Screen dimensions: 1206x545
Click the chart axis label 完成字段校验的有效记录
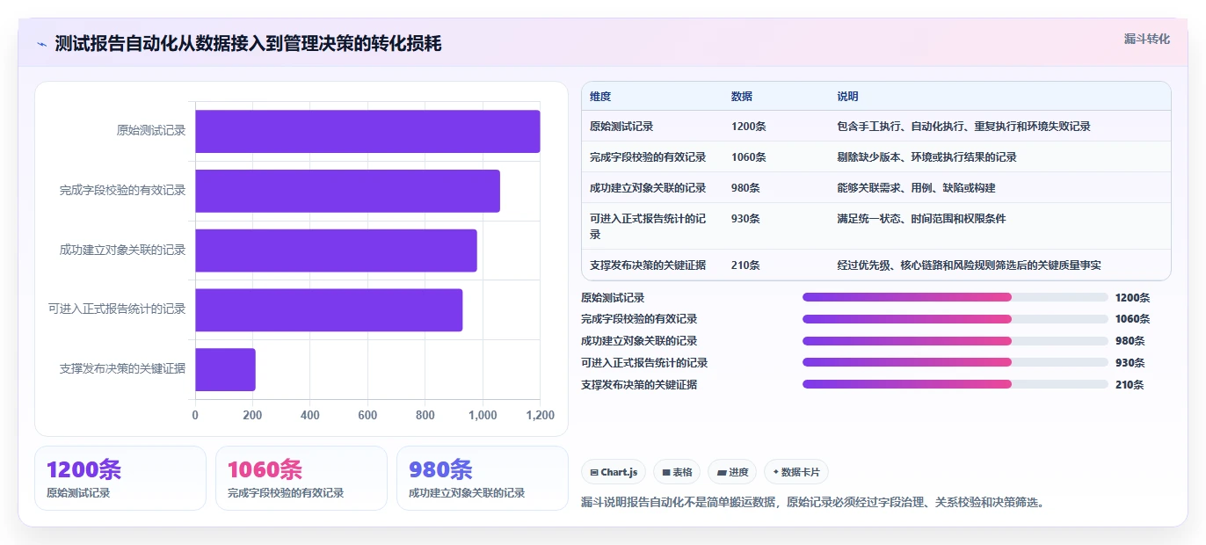click(x=123, y=191)
